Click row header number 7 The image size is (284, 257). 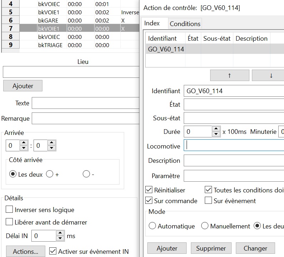(10, 29)
